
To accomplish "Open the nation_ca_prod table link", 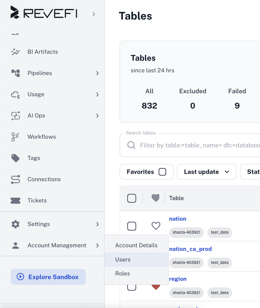I will pyautogui.click(x=190, y=249).
